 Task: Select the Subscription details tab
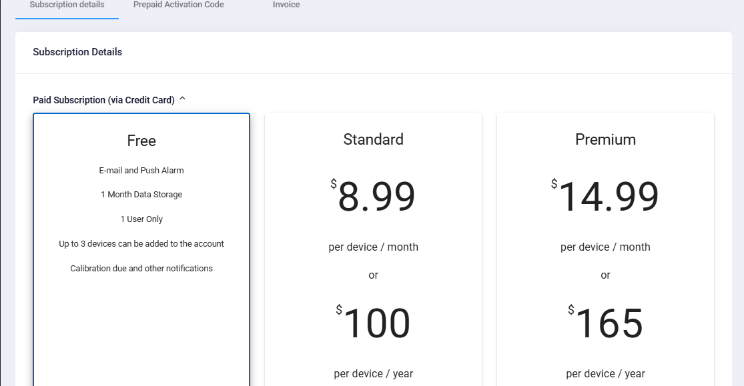point(67,5)
